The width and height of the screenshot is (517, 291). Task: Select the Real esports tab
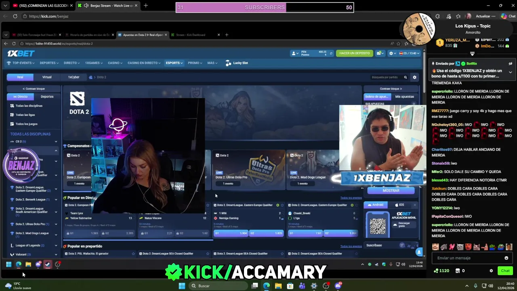(x=20, y=77)
